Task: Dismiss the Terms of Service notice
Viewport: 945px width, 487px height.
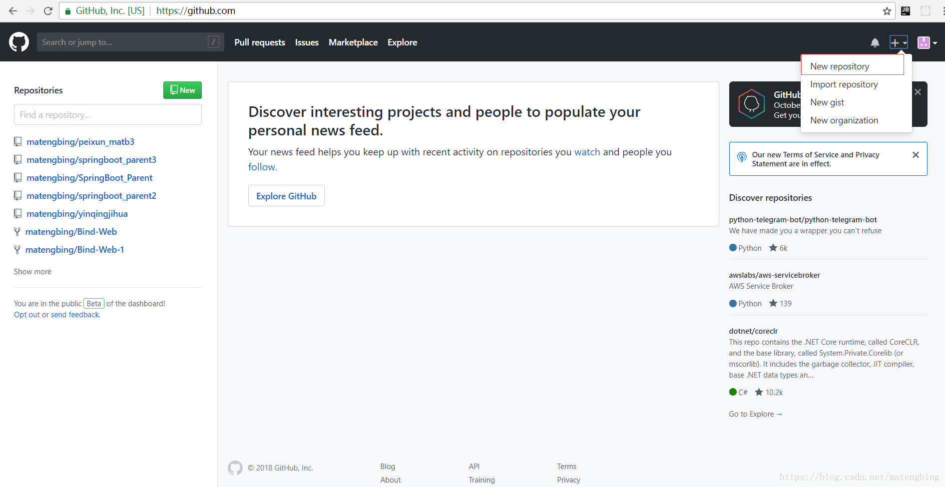Action: pos(916,155)
